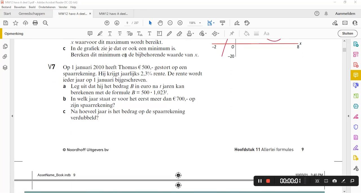Open yellow Comment tool in right pane
Viewport: 361px width, 193px height.
coord(356,75)
